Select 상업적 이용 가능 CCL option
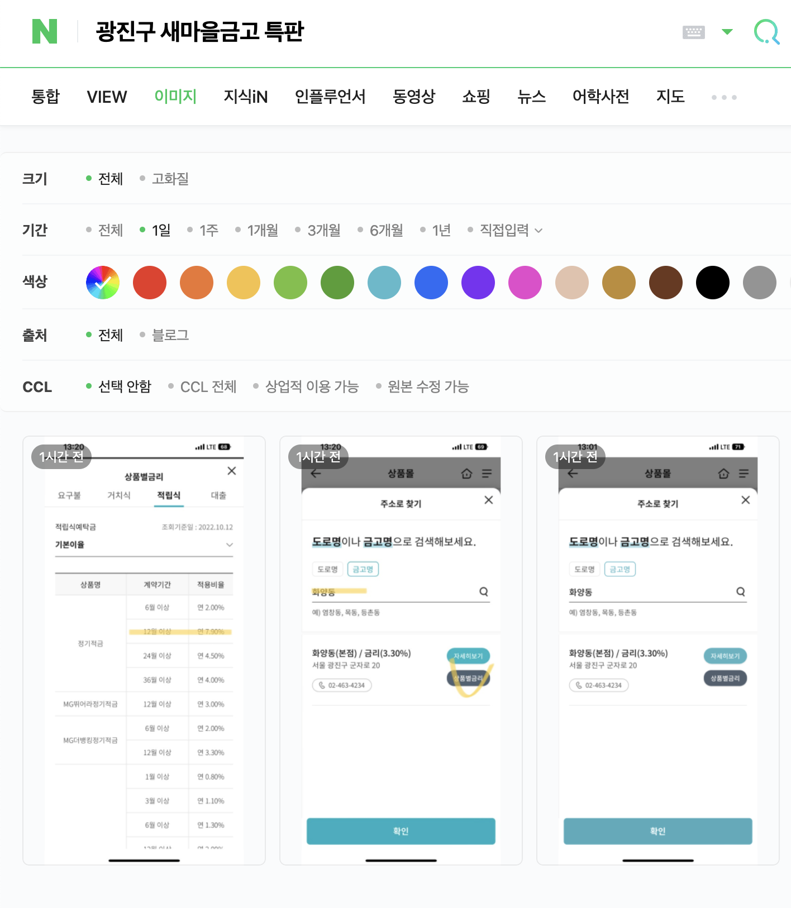 click(306, 386)
